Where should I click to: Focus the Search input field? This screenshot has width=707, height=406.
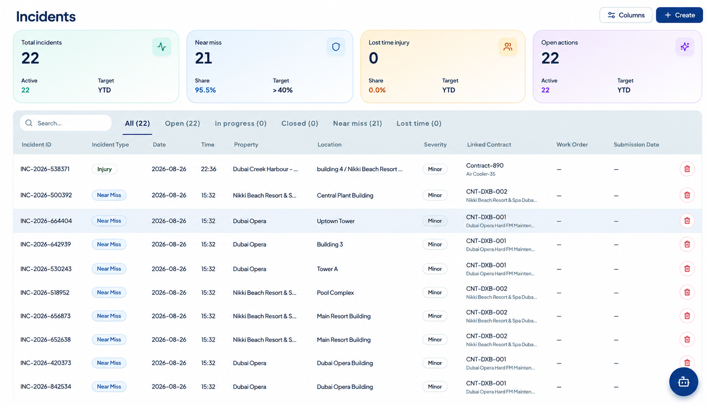[66, 123]
